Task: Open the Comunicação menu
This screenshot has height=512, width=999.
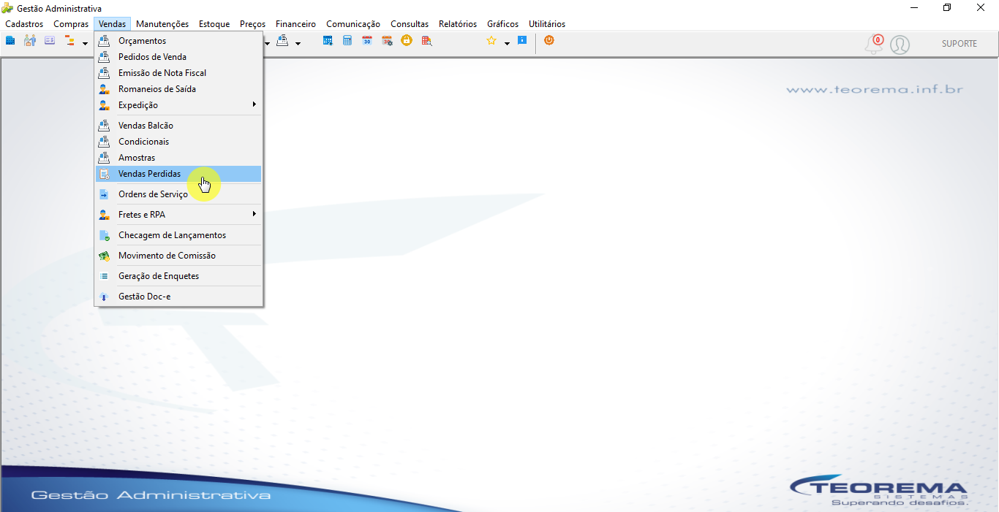Action: (353, 24)
